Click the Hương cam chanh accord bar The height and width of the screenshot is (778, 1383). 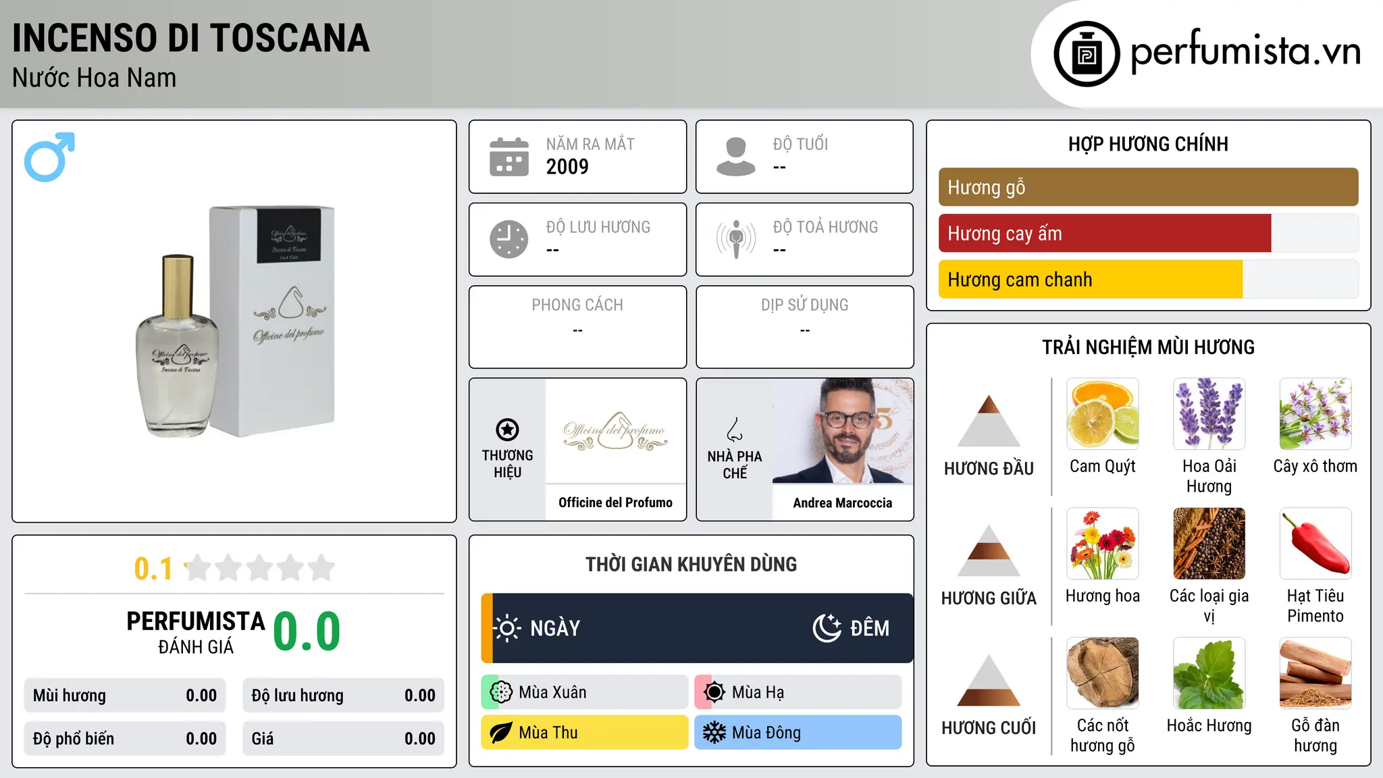tap(1148, 280)
